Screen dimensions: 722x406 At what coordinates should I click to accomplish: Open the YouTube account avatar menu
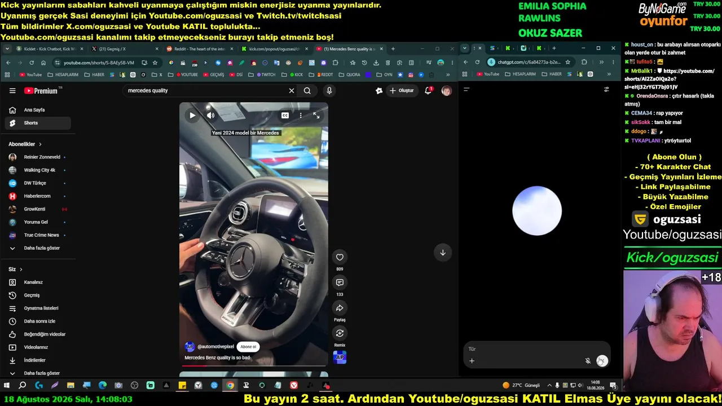(446, 91)
